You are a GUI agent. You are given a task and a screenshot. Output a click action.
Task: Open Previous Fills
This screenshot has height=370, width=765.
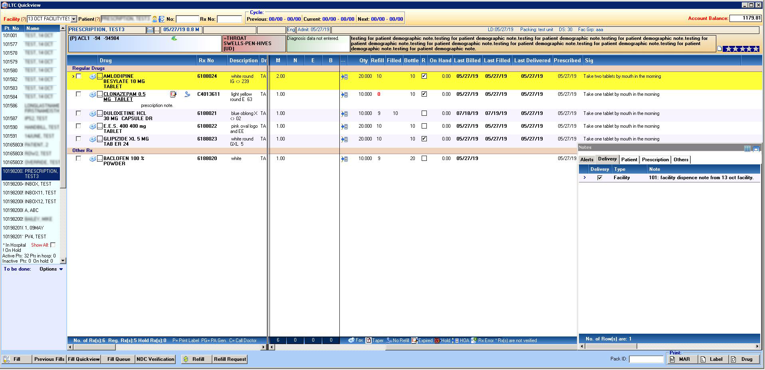click(x=49, y=359)
